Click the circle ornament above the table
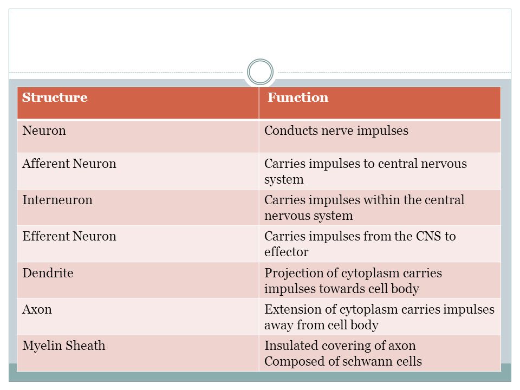The image size is (520, 390). point(260,72)
